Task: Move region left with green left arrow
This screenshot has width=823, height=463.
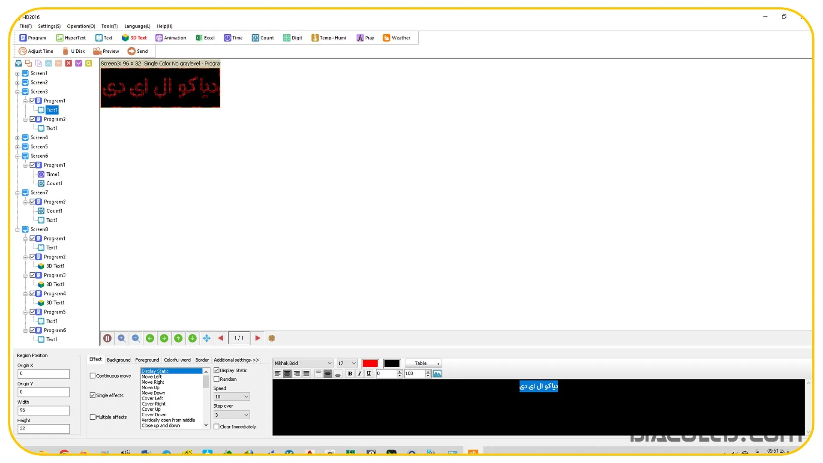Action: pos(150,338)
